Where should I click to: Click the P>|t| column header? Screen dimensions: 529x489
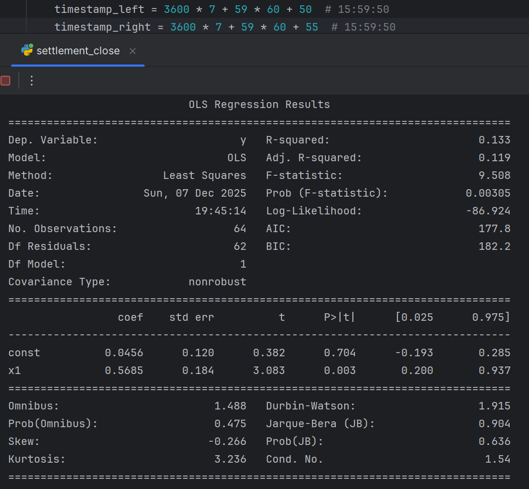click(x=339, y=317)
